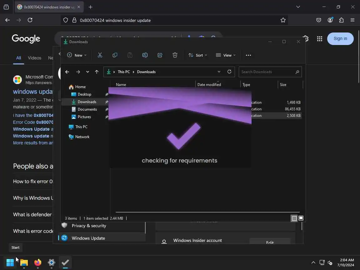Switch to the Google Videos tab
360x270 pixels.
tap(34, 58)
